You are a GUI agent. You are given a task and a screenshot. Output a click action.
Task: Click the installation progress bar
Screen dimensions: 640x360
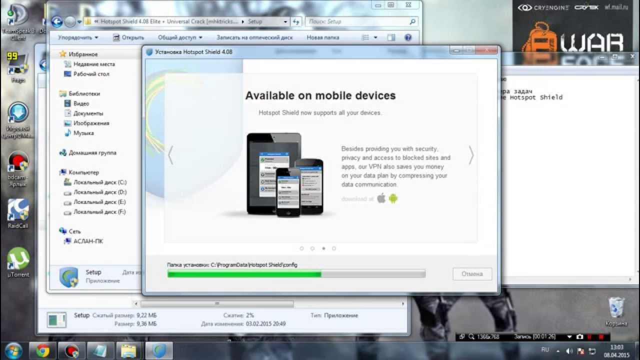click(296, 274)
